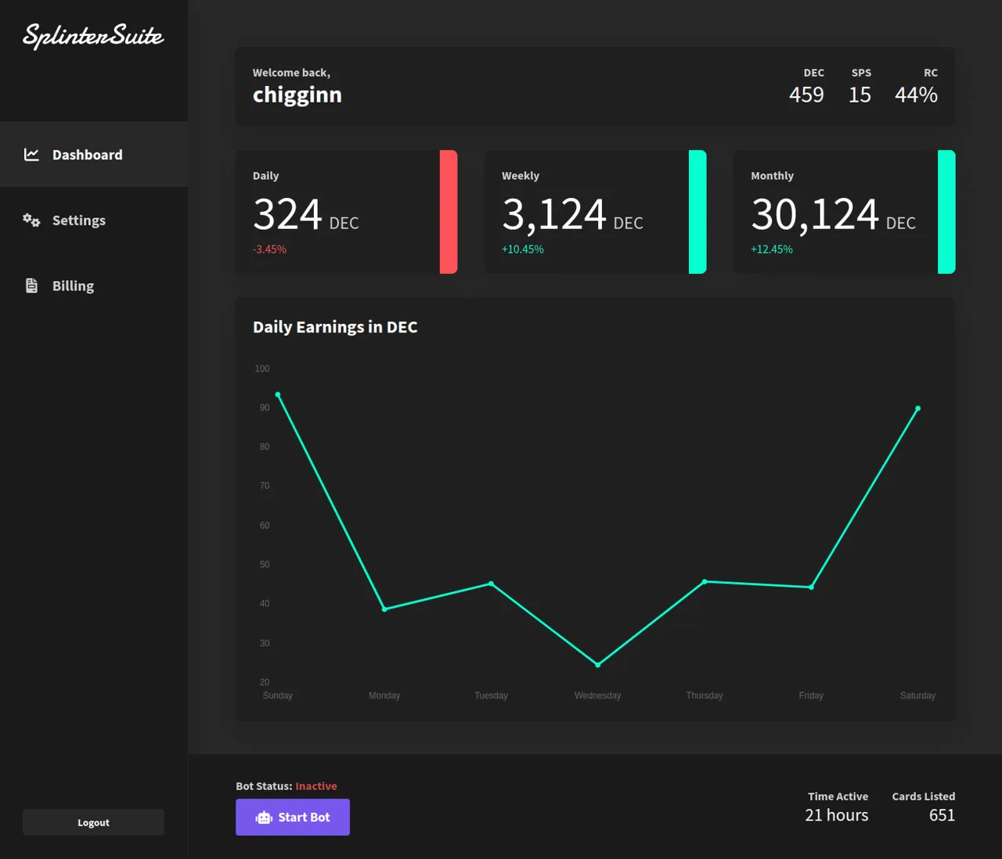Viewport: 1002px width, 859px height.
Task: Click the Cards Listed value 651
Action: click(942, 815)
